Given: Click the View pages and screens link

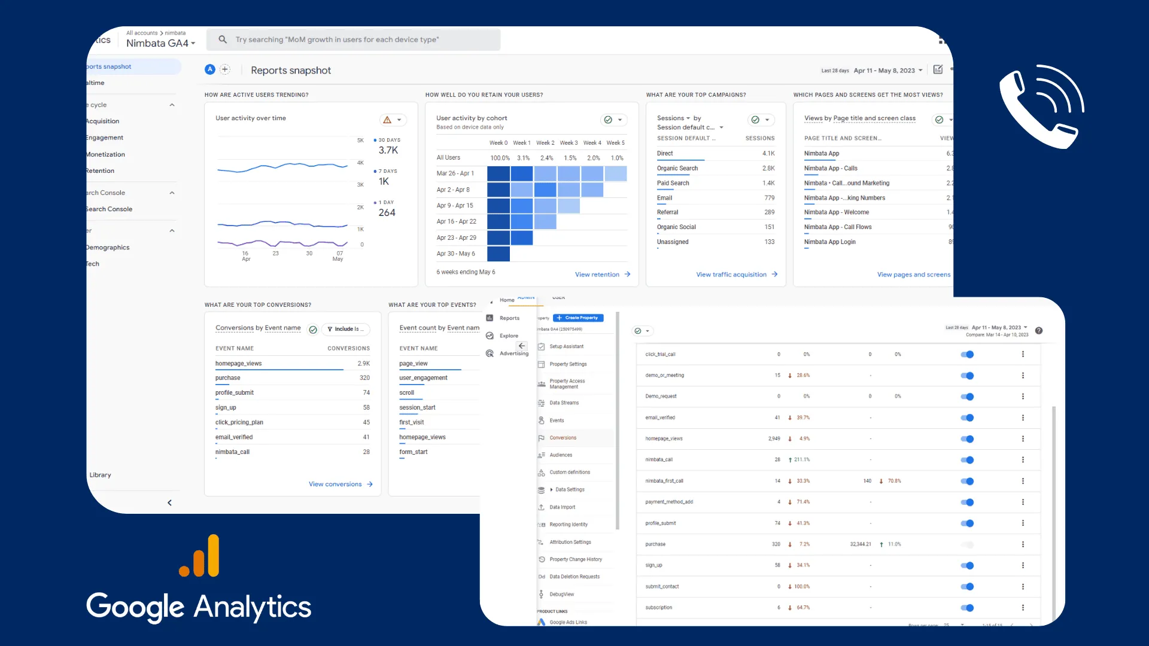Looking at the screenshot, I should point(913,275).
